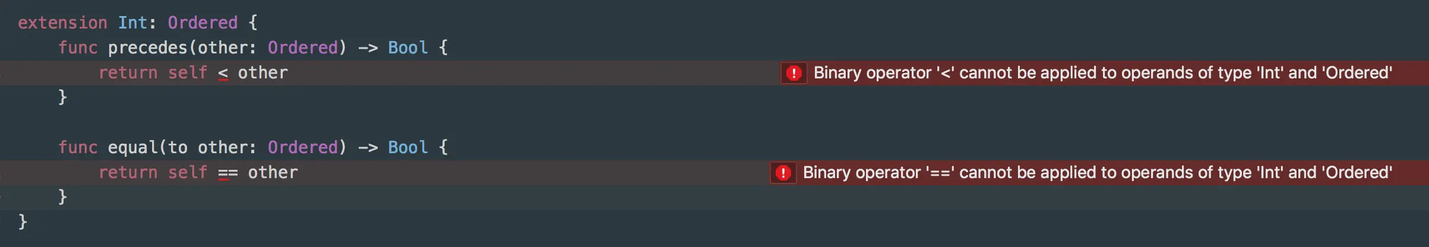Click 'other' in the 'self == other' line
Viewport: 1429px width, 247px height.
[273, 172]
